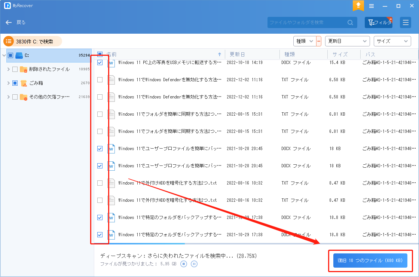
Task: Click the back arrow icon
Action: pos(9,22)
